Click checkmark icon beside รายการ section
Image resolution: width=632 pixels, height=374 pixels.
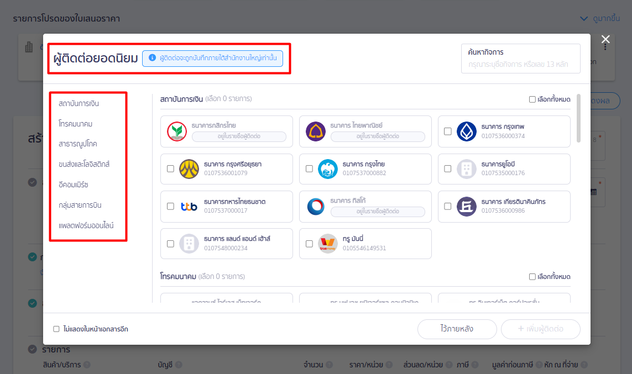pyautogui.click(x=32, y=349)
